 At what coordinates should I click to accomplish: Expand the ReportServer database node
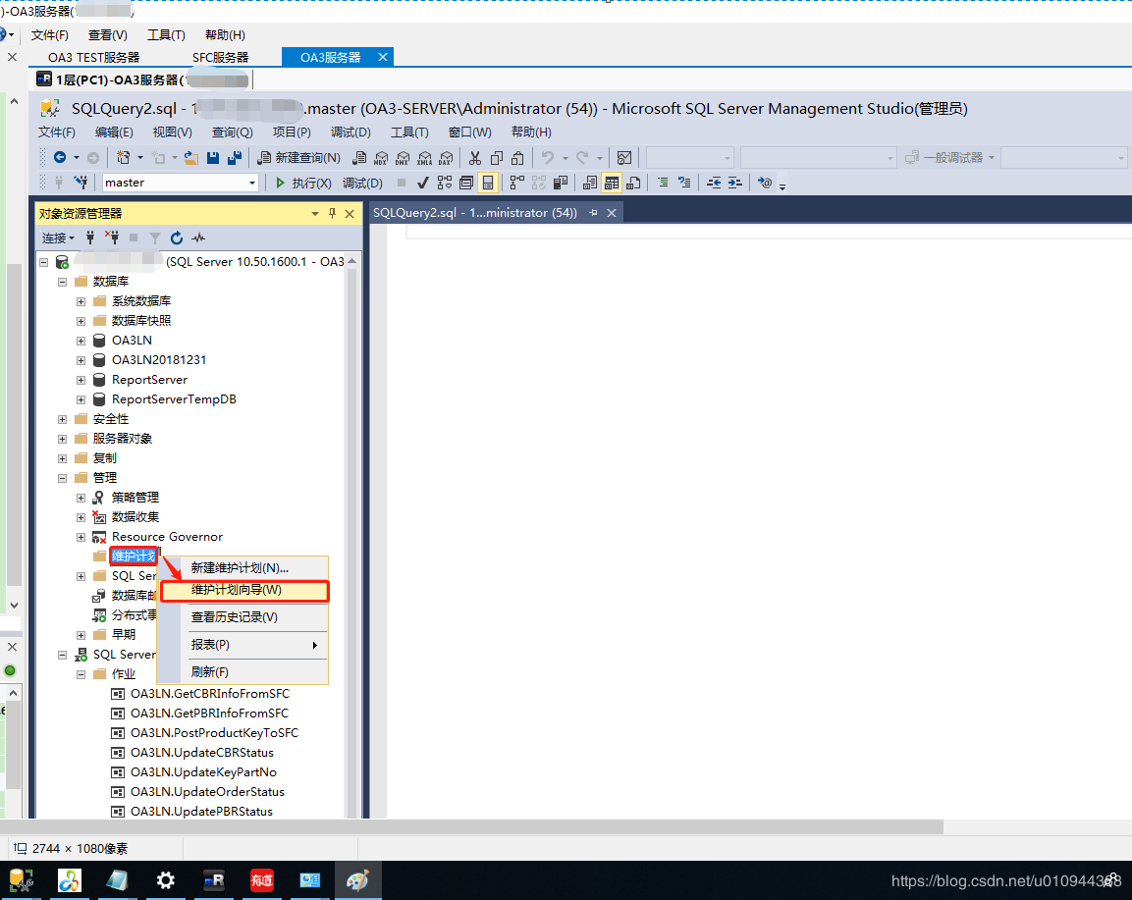coord(81,380)
